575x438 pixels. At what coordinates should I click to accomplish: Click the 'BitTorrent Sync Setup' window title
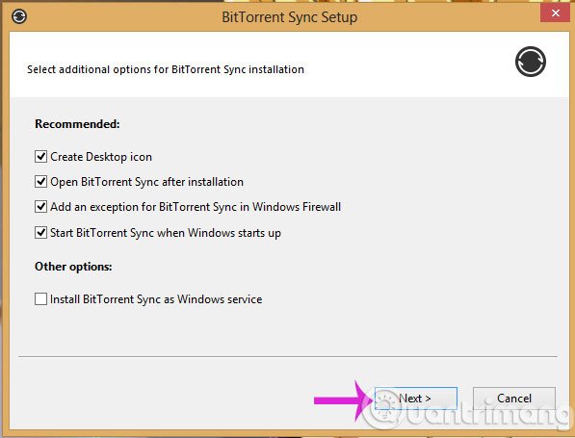click(290, 17)
